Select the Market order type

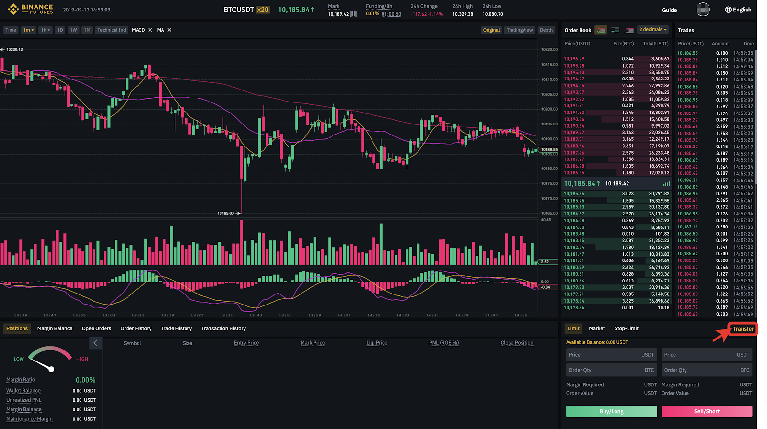[597, 328]
